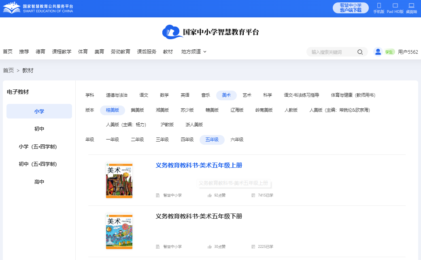Click the 智慧中小学客户端下载 button
This screenshot has height=260, width=421.
[351, 8]
